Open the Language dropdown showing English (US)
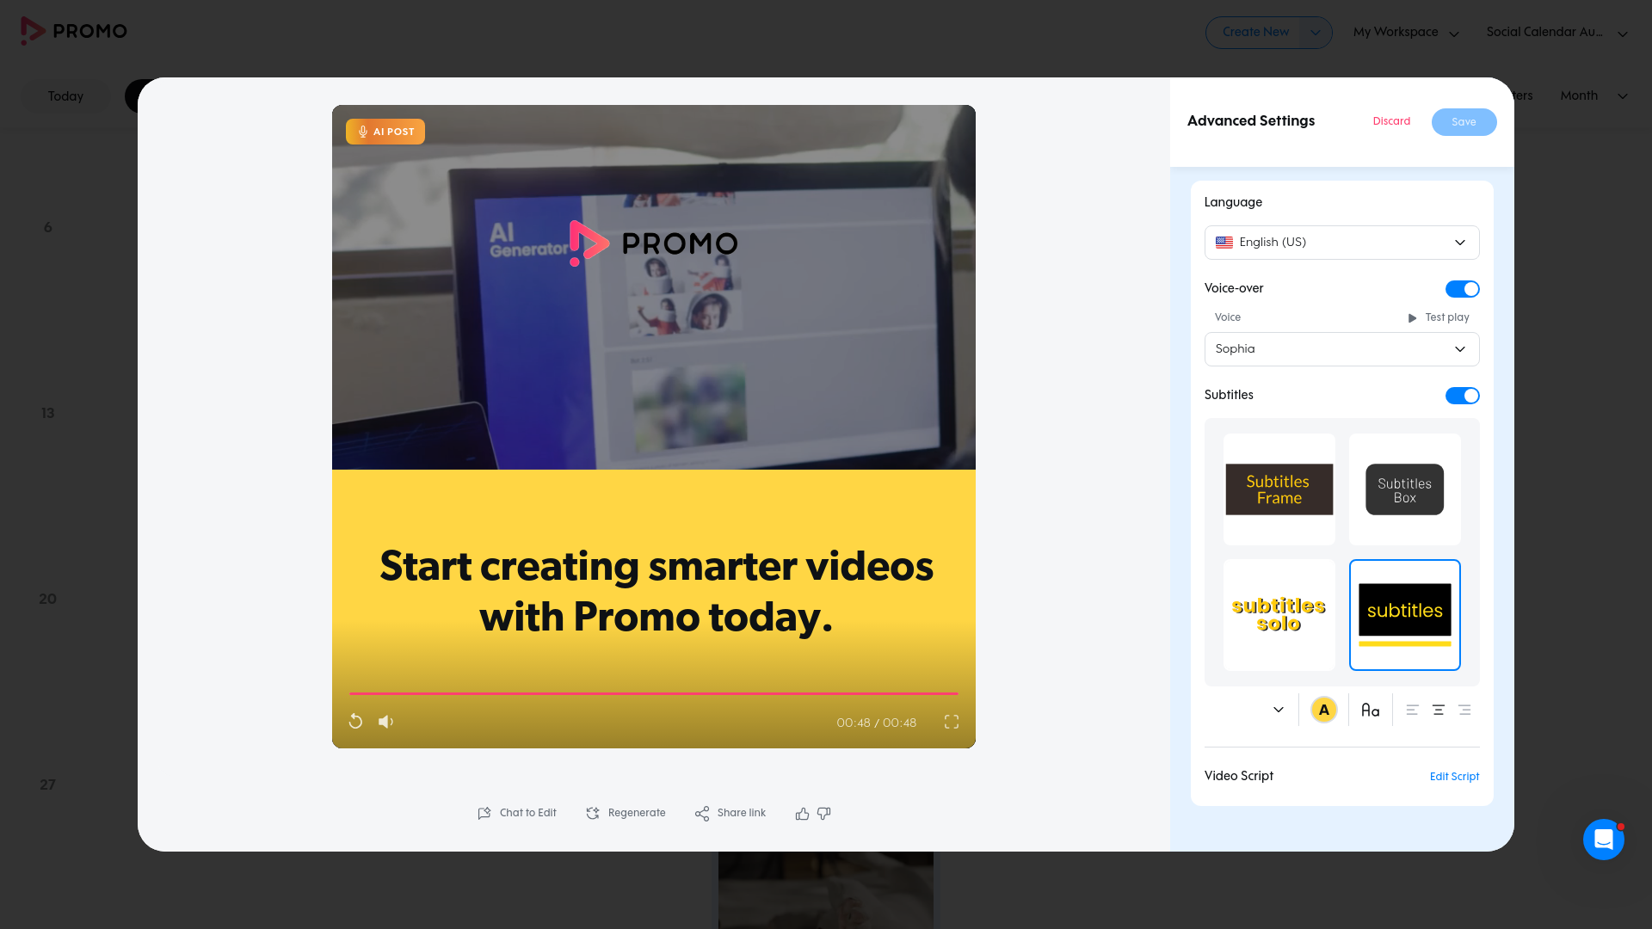The height and width of the screenshot is (929, 1652). tap(1342, 243)
